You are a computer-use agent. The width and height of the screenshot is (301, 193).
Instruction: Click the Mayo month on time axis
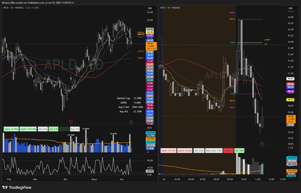coord(94,179)
